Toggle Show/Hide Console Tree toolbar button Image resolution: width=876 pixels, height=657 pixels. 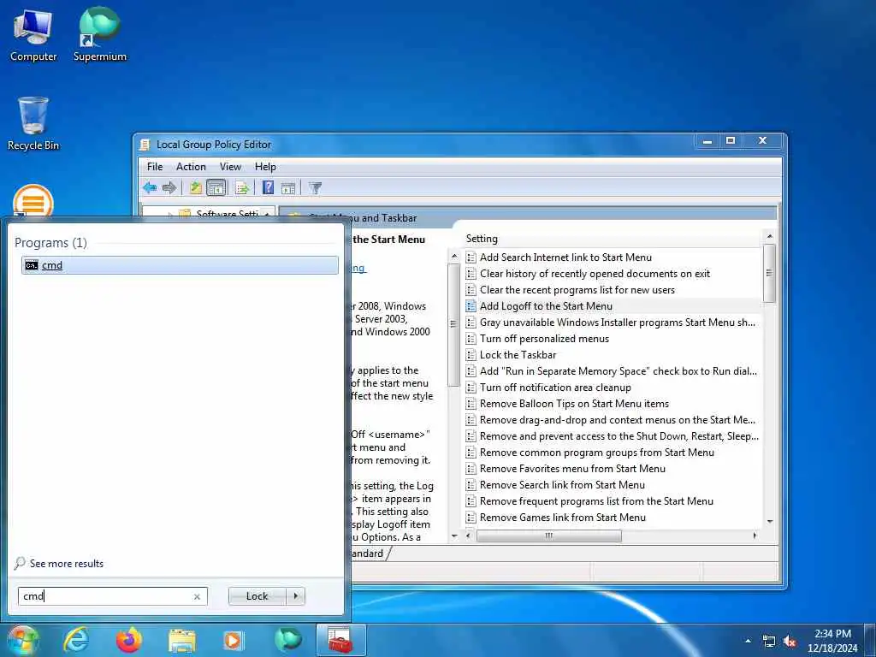point(216,187)
